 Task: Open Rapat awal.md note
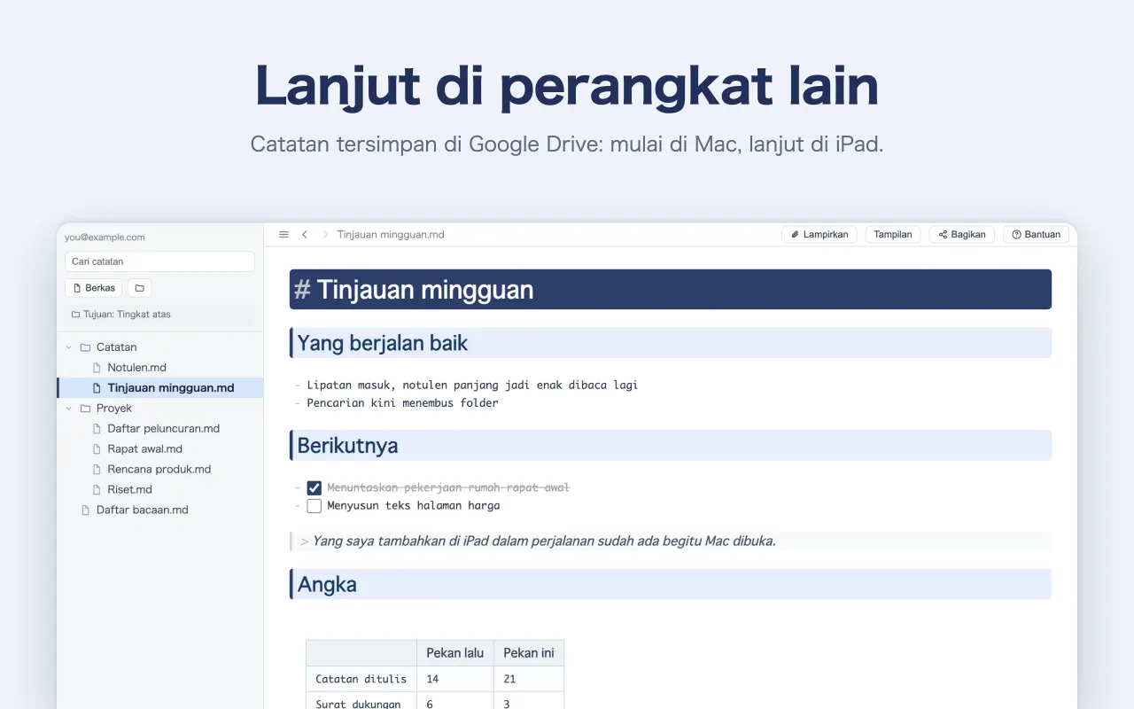[160, 449]
